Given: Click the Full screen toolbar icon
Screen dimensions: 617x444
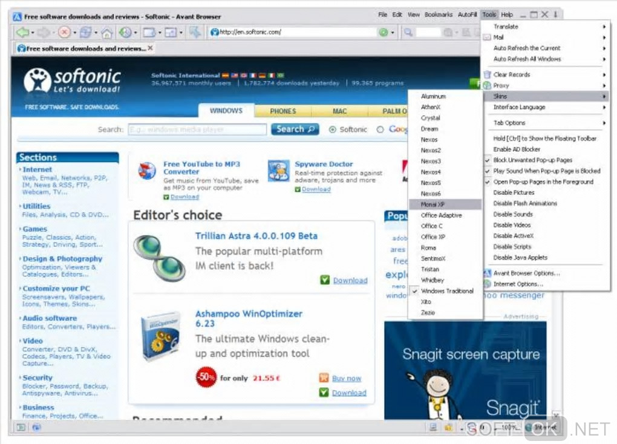Looking at the screenshot, I should pos(171,32).
